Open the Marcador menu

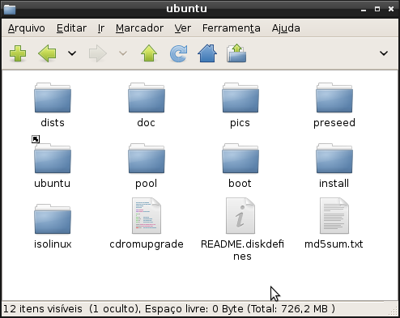pos(139,28)
